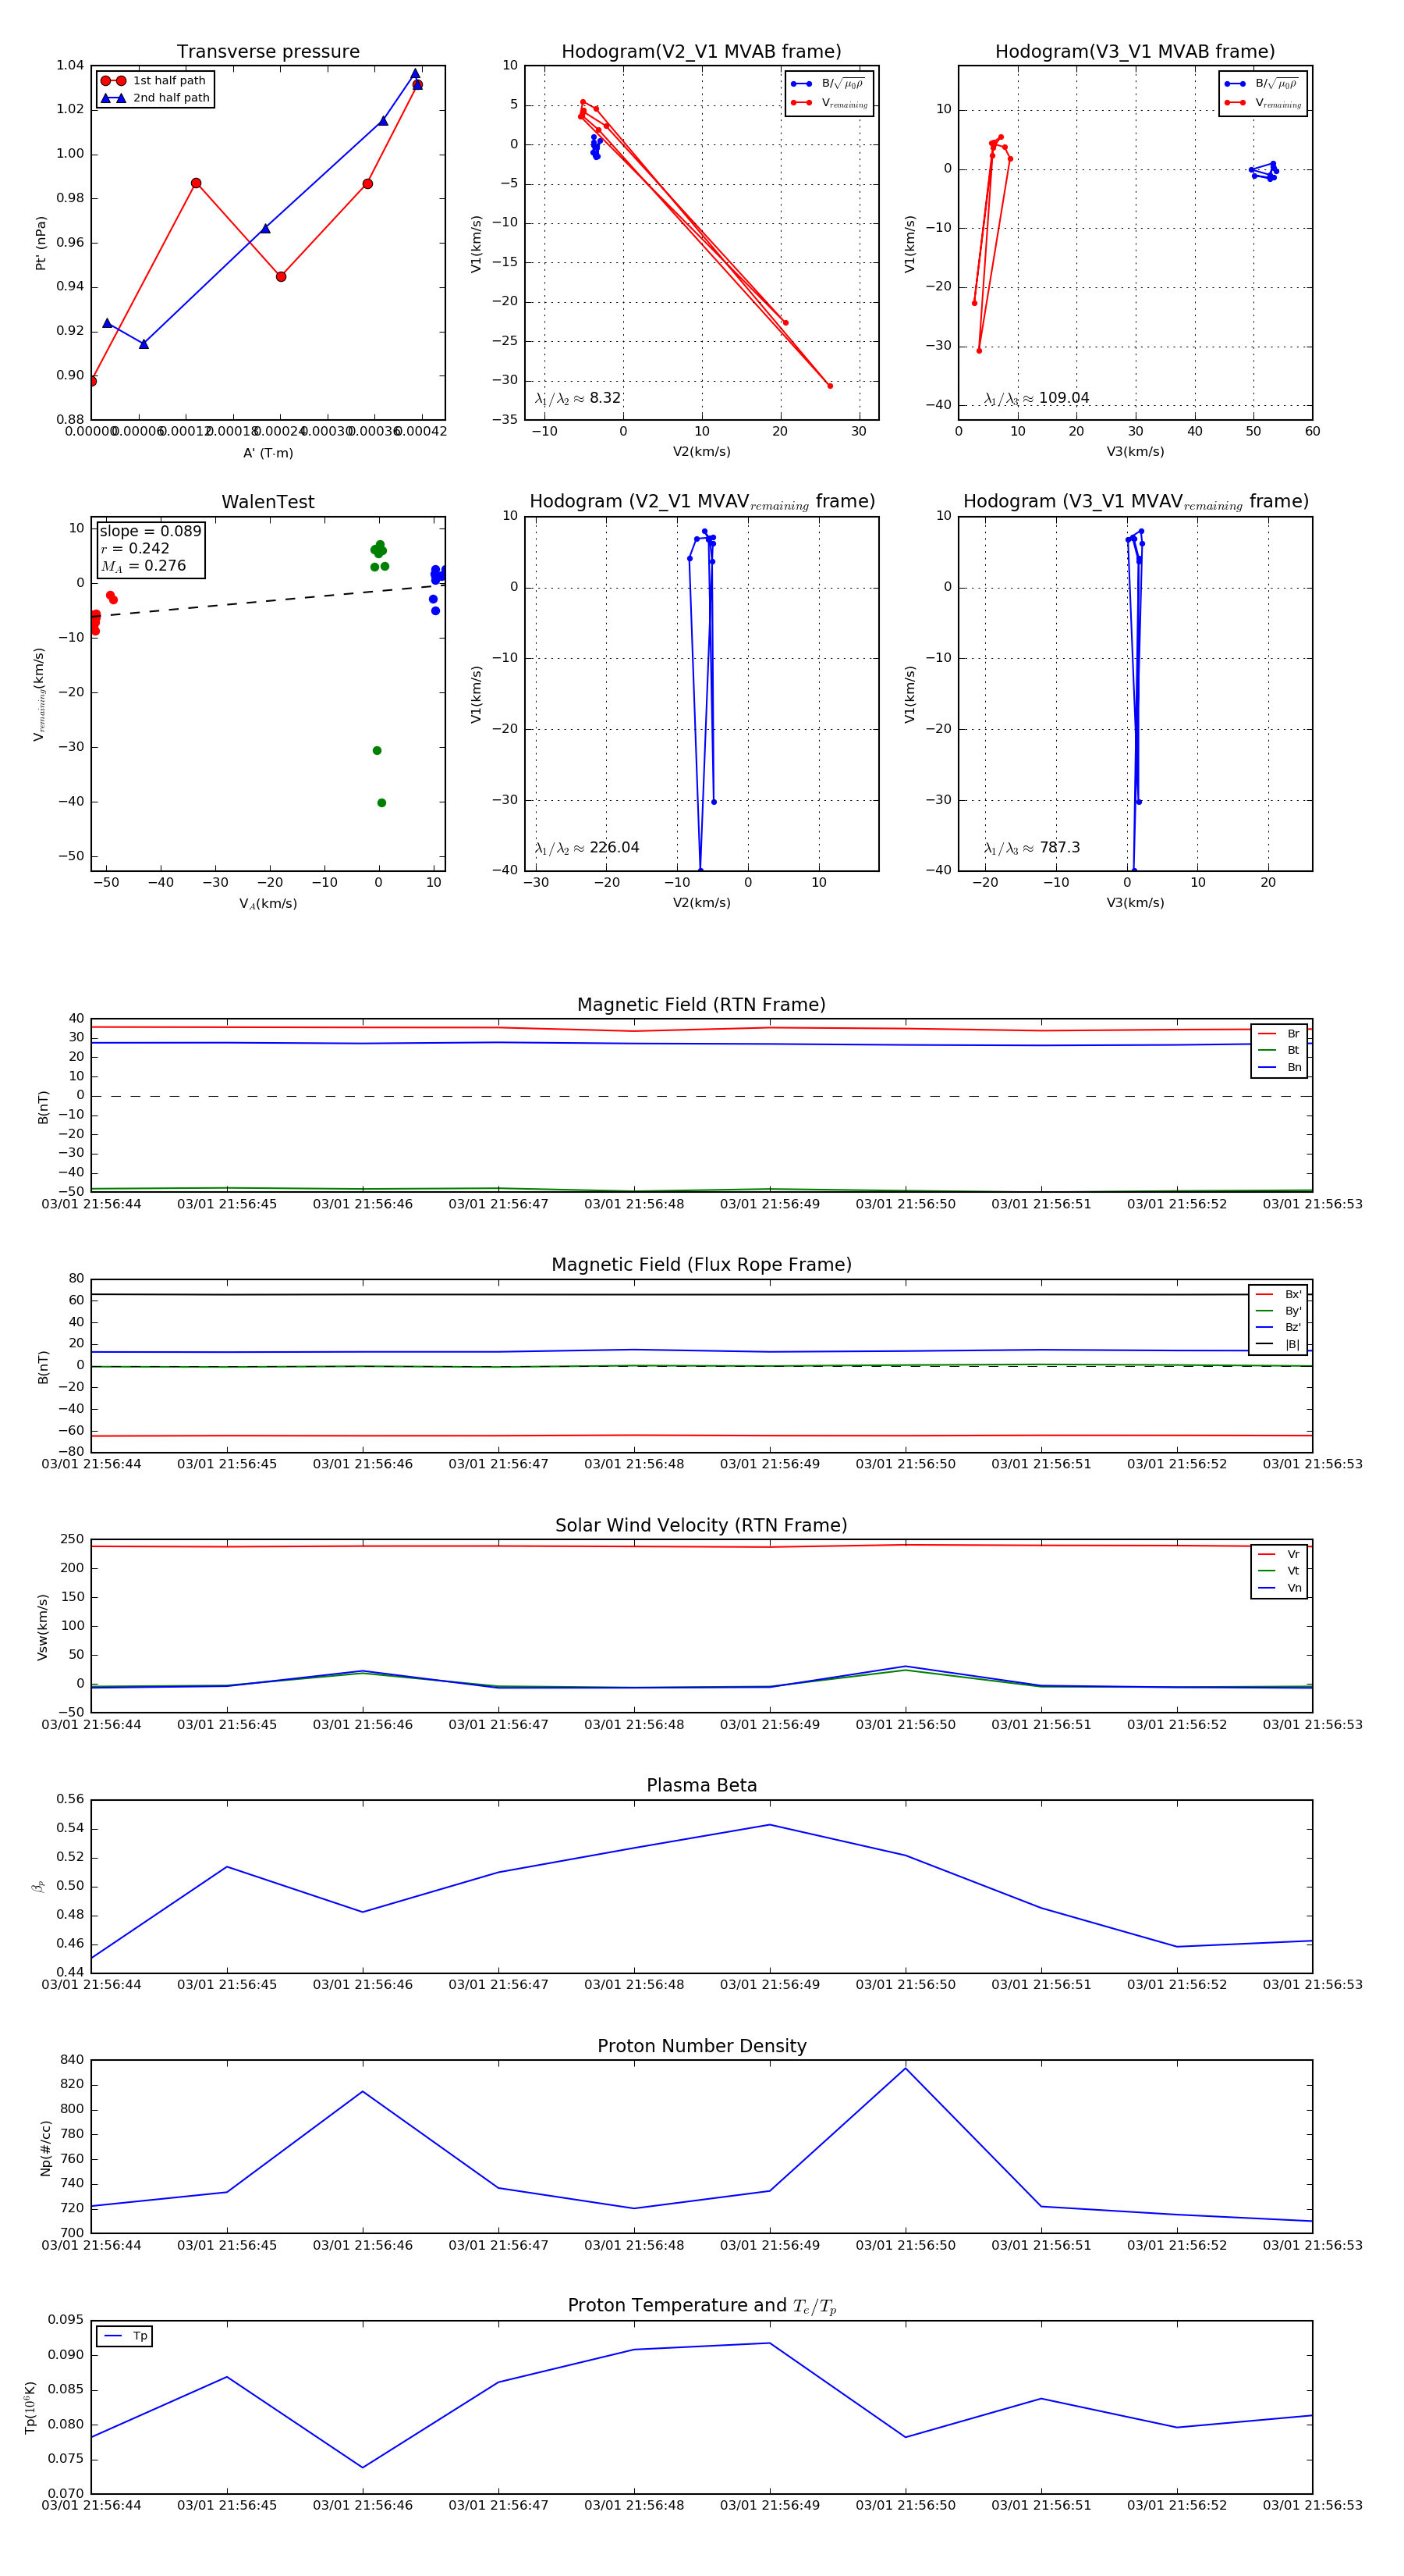This screenshot has height=2576, width=1404.
Task: Select the Bz' legend entry
Action: [x=1278, y=1328]
